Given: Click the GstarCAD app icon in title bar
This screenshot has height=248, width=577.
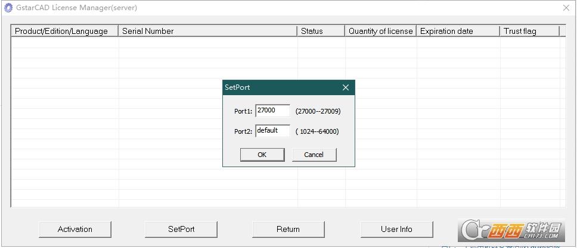Looking at the screenshot, I should point(8,8).
